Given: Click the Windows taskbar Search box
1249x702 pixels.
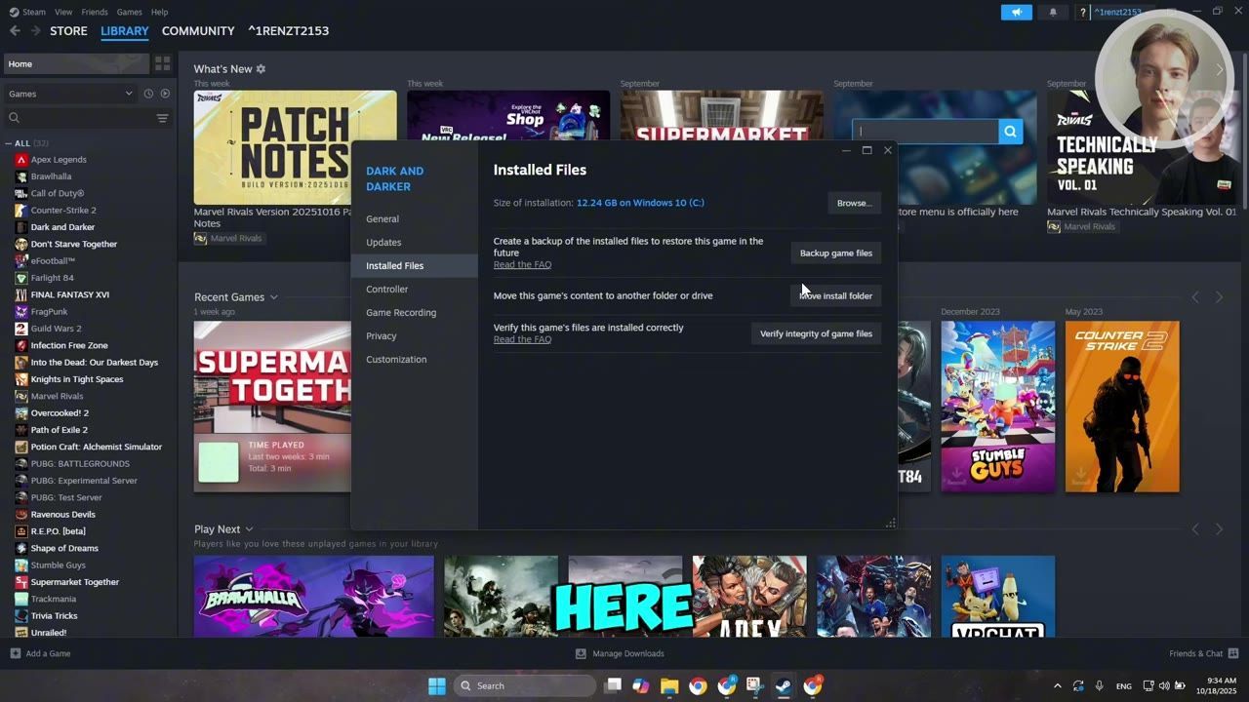Looking at the screenshot, I should point(525,685).
